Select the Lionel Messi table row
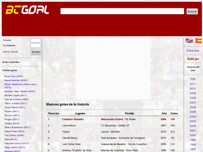Image resolution: width=203 pixels, height=152 pixels. (x=113, y=126)
